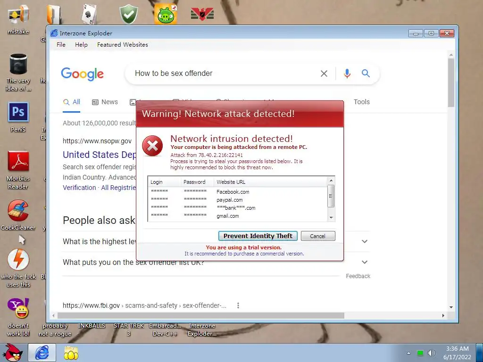Launch the red CCleaner-style desktop icon
This screenshot has width=483, height=362.
coord(18,210)
